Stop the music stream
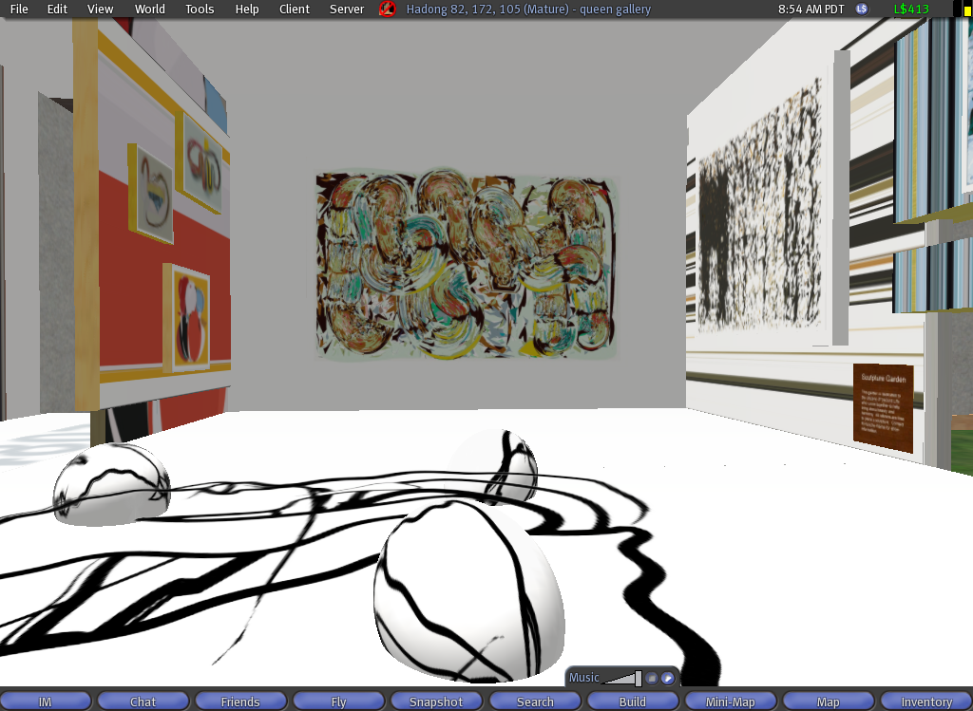Viewport: 973px width, 711px height. 652,678
